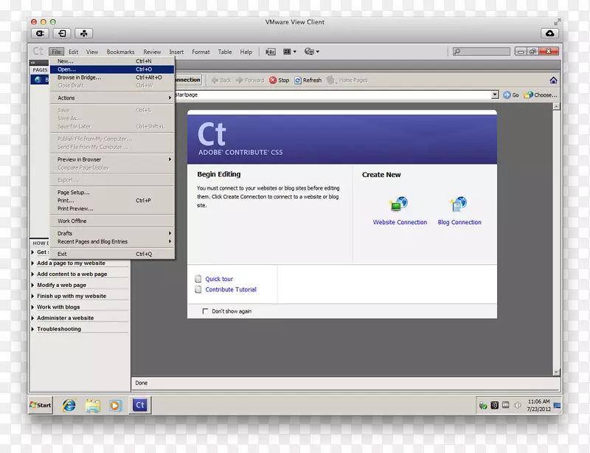Open Internet Explorer from the taskbar
Viewport: 590px width, 453px height.
pyautogui.click(x=69, y=405)
